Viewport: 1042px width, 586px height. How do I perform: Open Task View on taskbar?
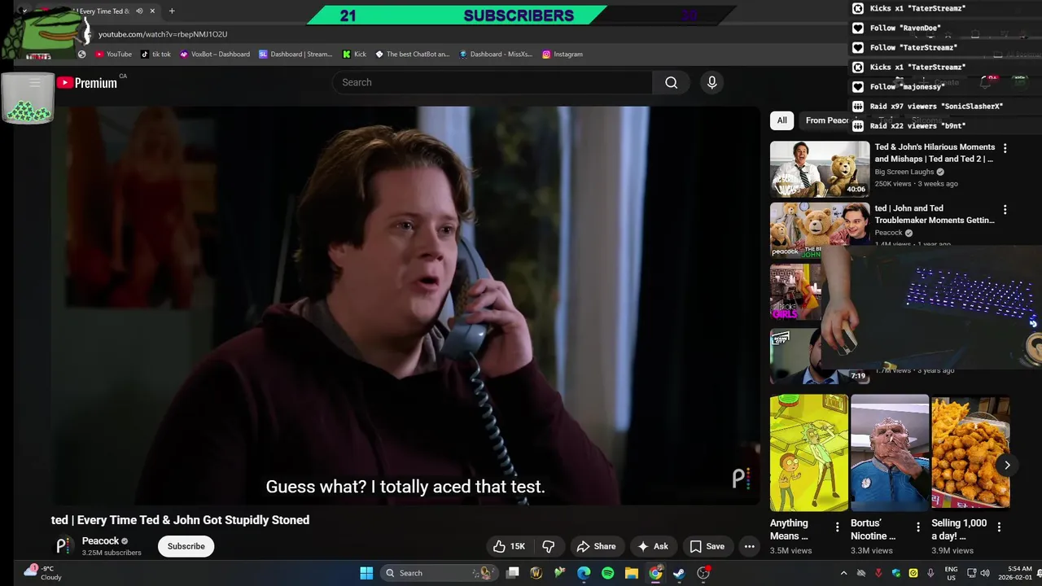coord(513,573)
